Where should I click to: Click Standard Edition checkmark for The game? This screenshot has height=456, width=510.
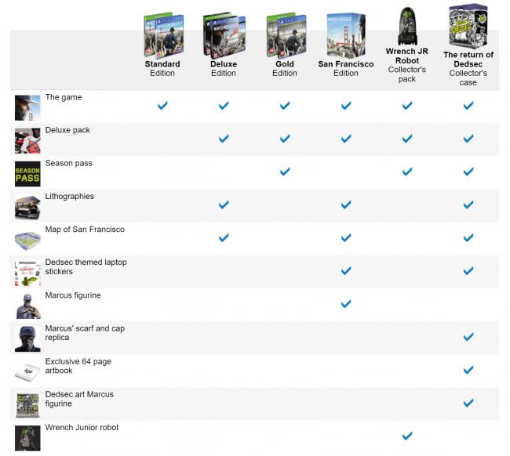tap(162, 105)
